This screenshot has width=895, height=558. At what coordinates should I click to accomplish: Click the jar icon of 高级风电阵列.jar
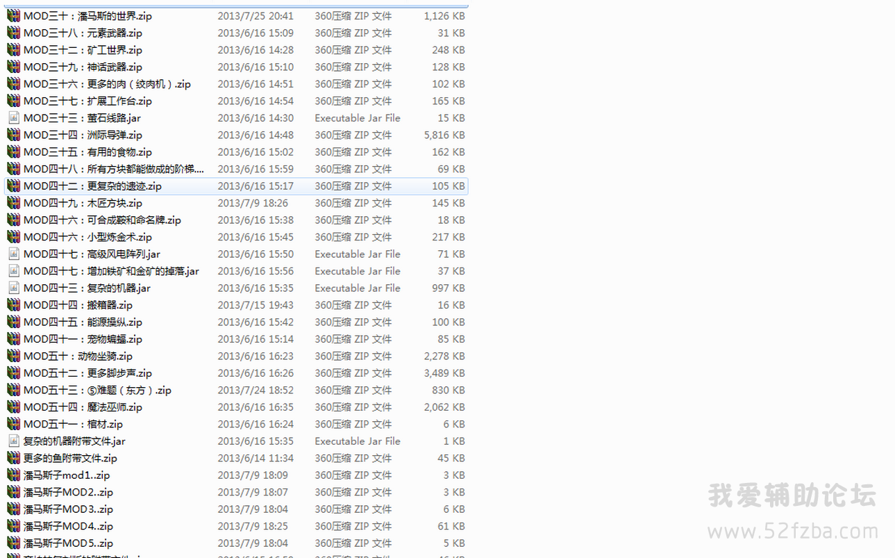tap(13, 254)
